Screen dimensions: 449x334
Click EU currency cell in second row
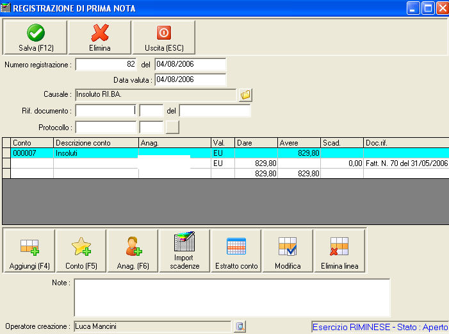(223, 163)
